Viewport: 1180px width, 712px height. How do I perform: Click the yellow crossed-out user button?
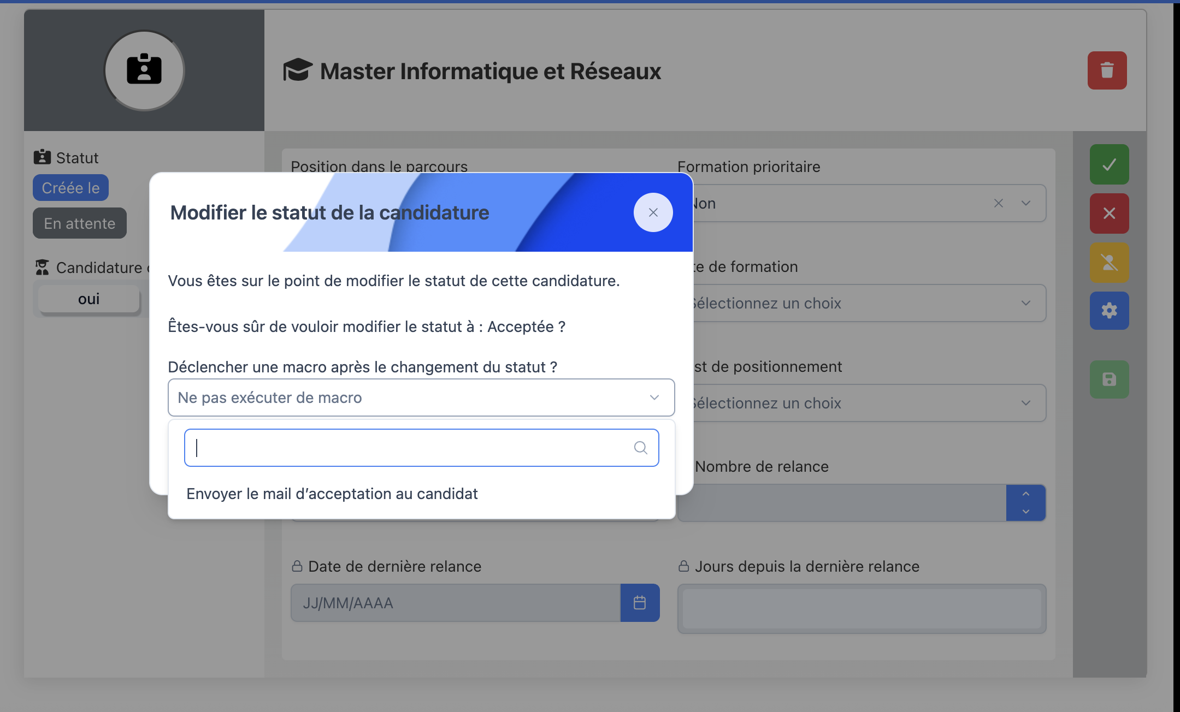click(1109, 263)
